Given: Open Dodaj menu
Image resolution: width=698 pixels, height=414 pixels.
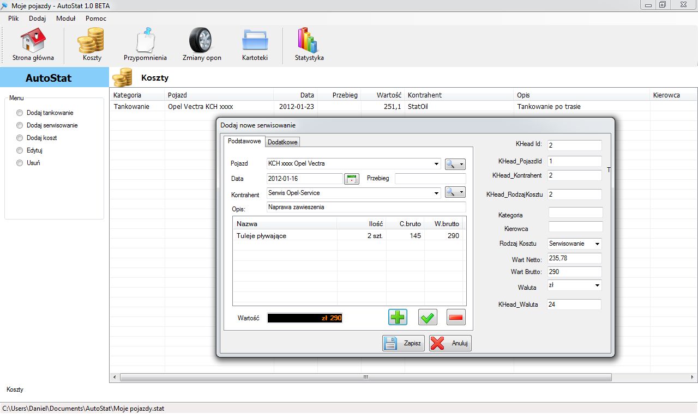Looking at the screenshot, I should [38, 18].
